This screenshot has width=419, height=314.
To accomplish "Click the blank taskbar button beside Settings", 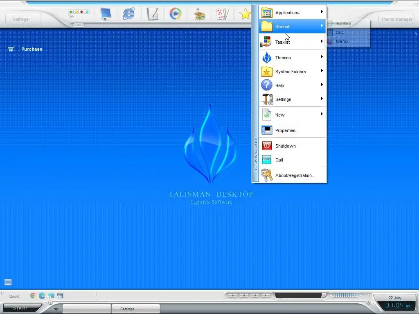I will coord(87,309).
